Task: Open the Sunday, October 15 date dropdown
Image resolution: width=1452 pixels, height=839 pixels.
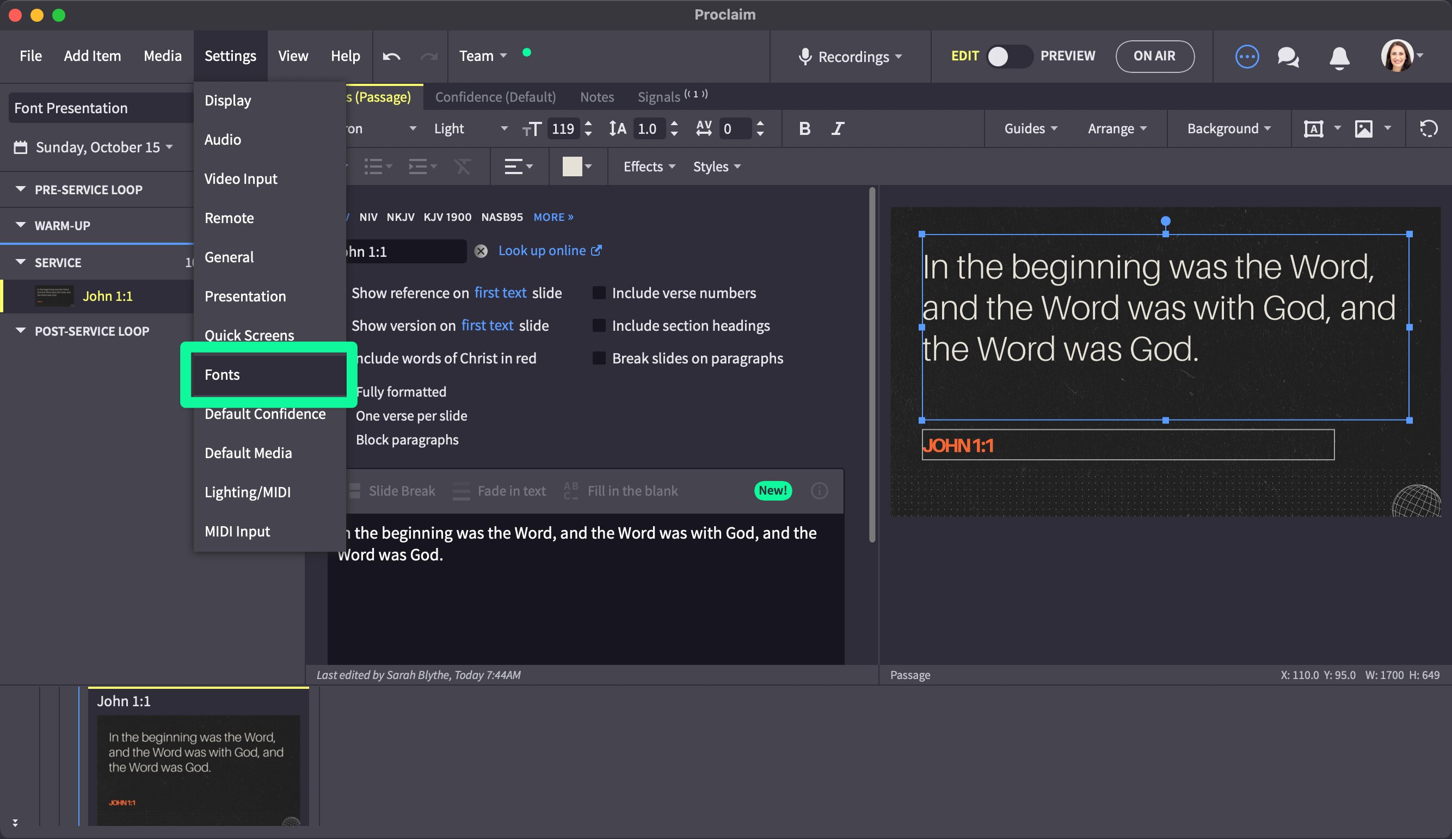Action: tap(104, 147)
